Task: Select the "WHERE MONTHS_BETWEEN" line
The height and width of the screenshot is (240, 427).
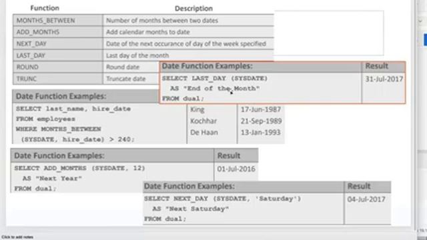Action: 58,129
